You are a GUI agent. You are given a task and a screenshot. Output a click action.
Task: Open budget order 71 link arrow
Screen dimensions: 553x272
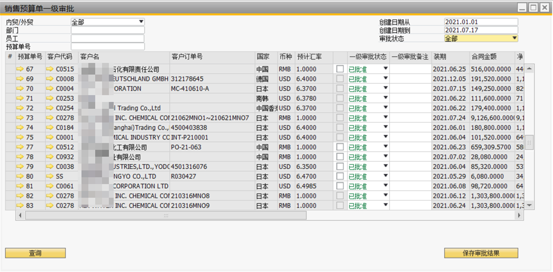(x=21, y=98)
